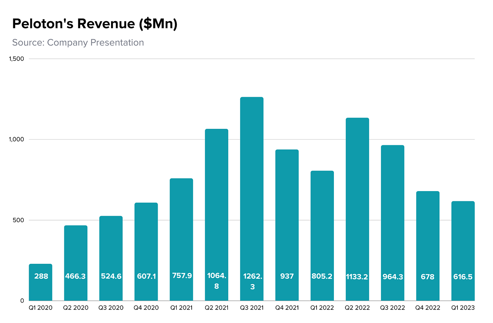The width and height of the screenshot is (493, 323).
Task: Click the Q1 2021 x-axis label
Action: 181,308
